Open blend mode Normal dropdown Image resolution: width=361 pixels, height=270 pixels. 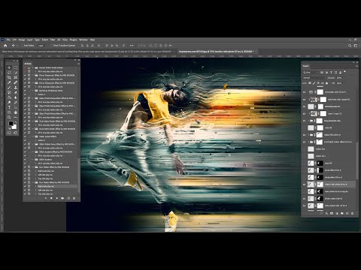[x=314, y=78]
